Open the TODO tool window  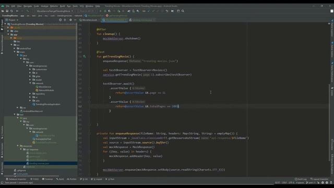34,179
